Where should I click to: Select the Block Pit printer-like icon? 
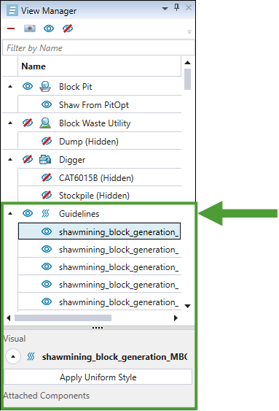45,86
